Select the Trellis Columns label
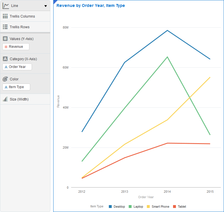 click(x=22, y=16)
